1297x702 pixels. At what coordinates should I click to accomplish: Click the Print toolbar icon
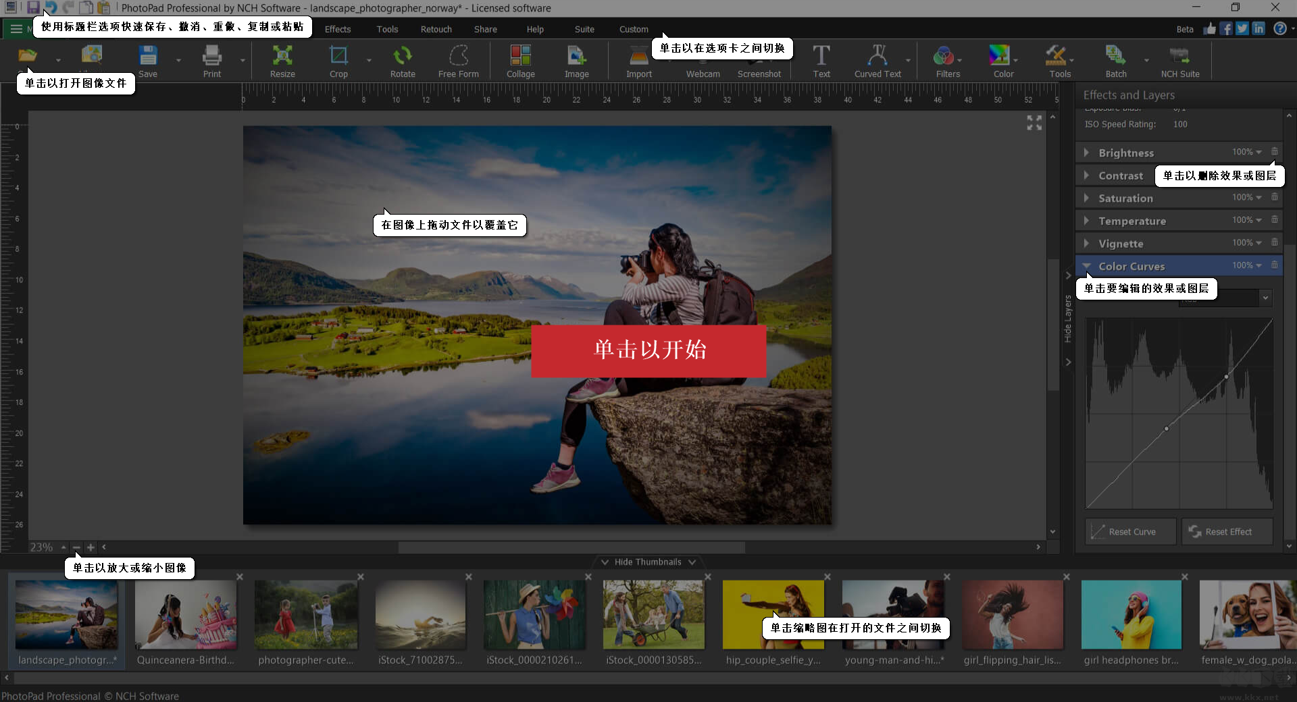click(x=212, y=61)
